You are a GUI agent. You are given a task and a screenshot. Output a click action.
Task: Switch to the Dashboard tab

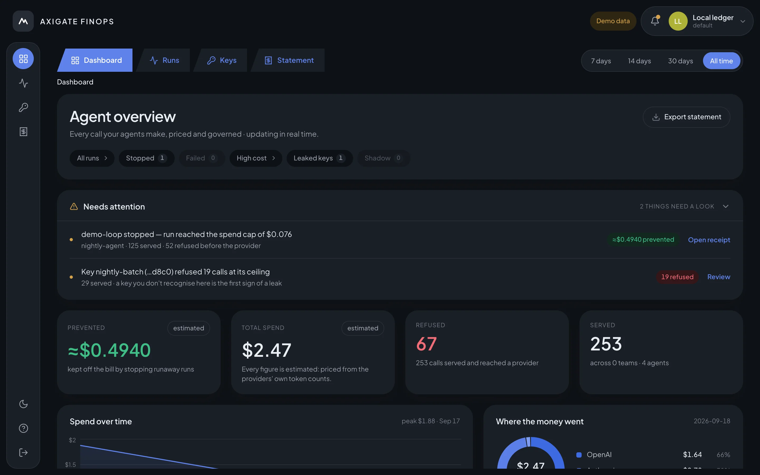pos(95,60)
